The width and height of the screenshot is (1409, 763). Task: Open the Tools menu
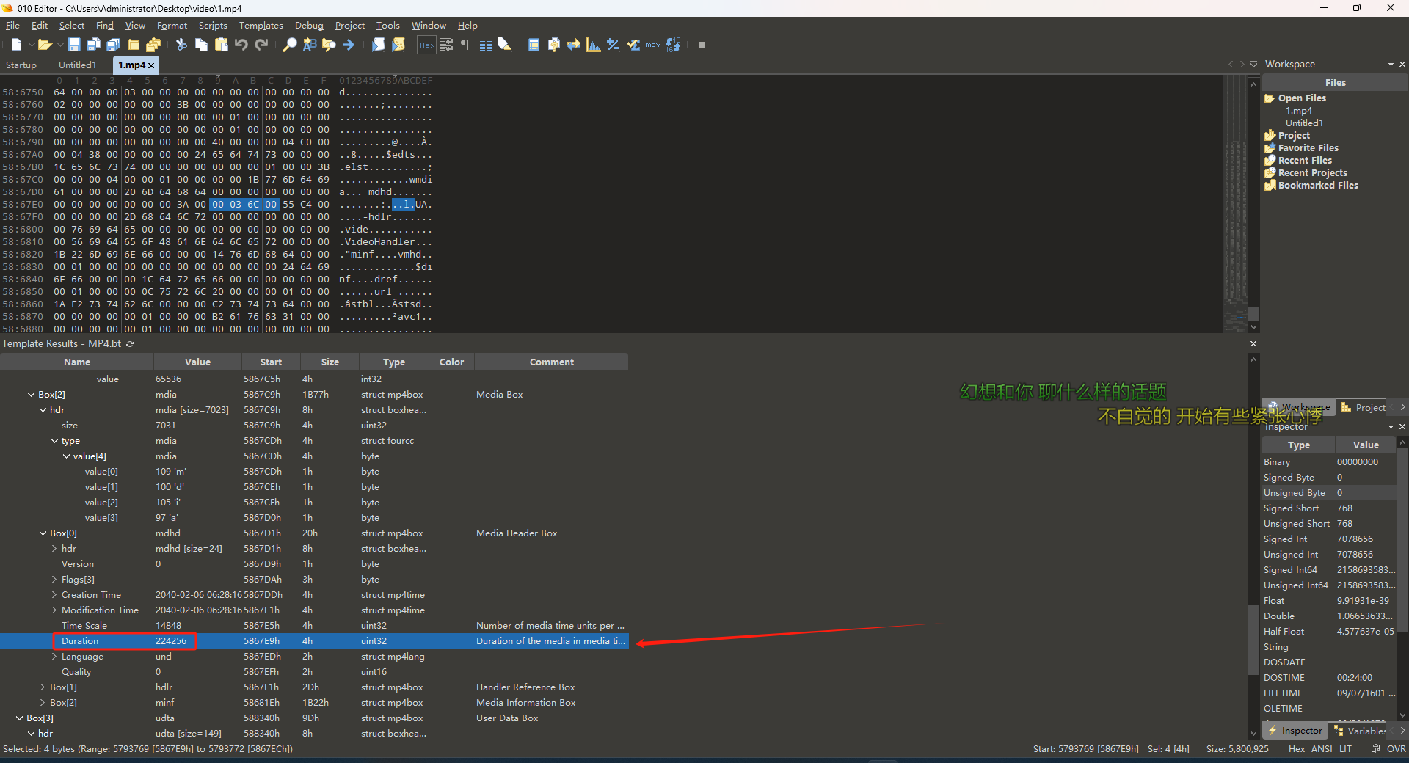387,26
